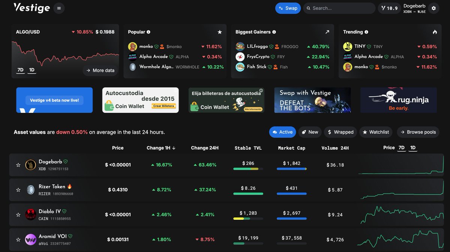Screen dimensions: 450x252
Task: Click info icon next to Popular
Action: coord(148,32)
